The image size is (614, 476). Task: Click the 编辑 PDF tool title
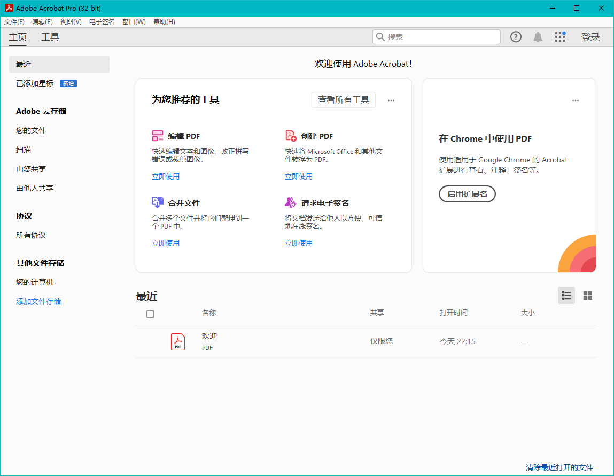[184, 136]
